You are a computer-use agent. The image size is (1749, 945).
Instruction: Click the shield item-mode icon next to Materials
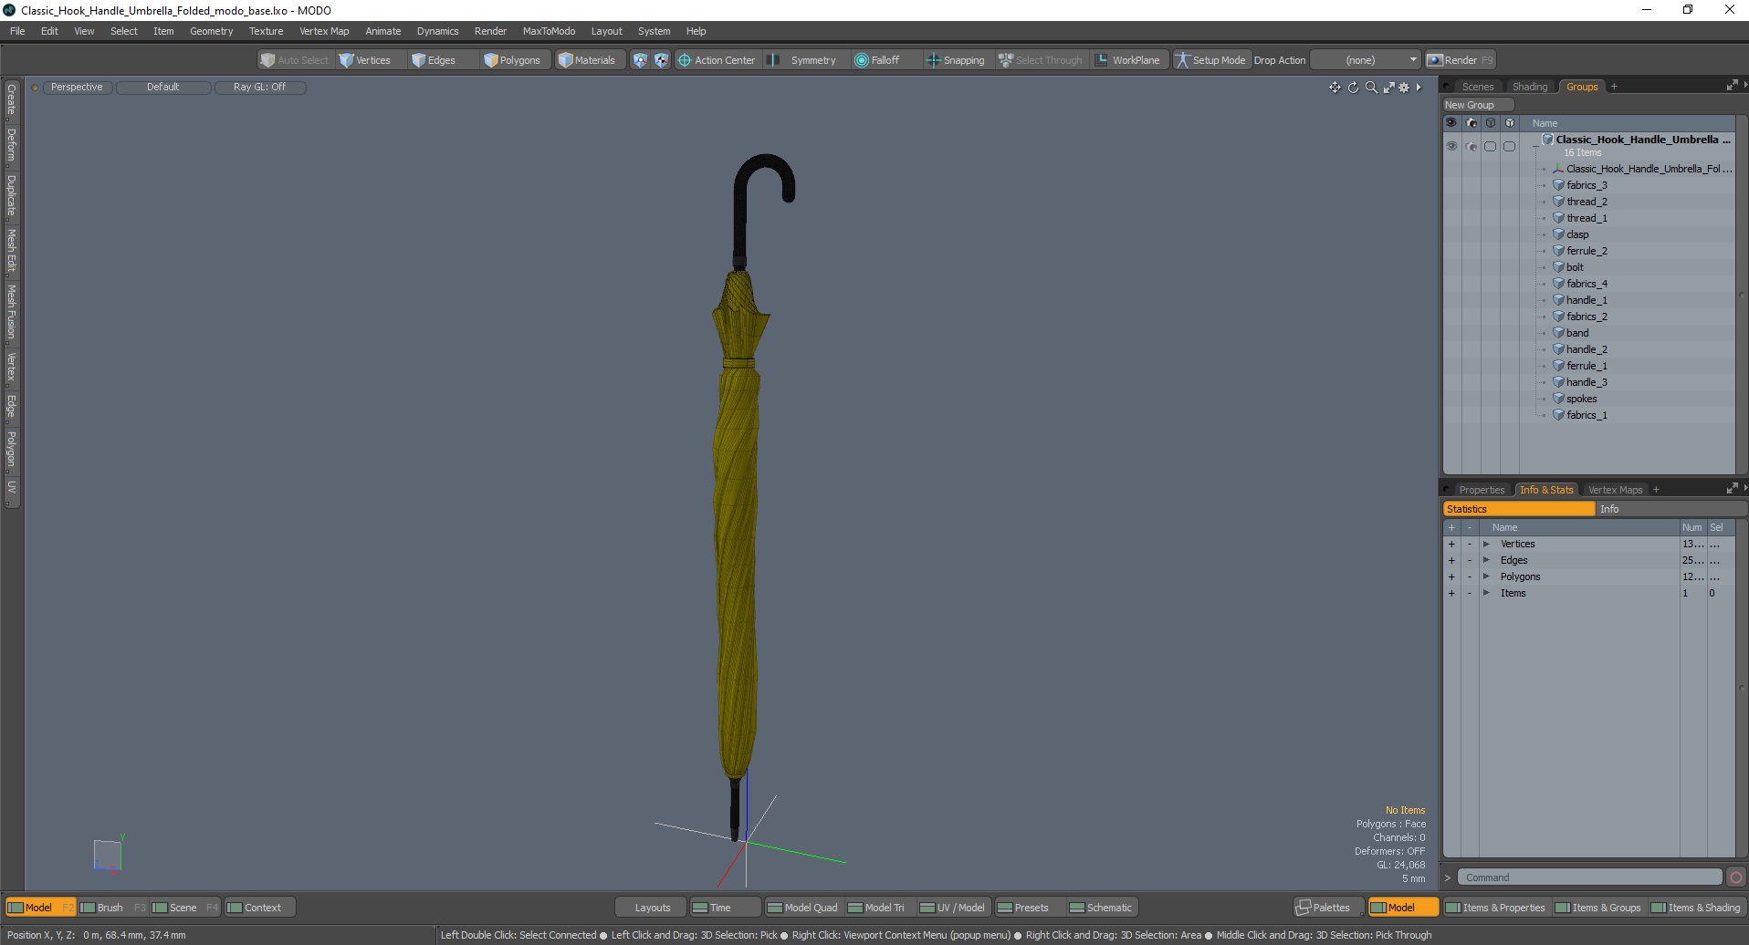coord(640,60)
